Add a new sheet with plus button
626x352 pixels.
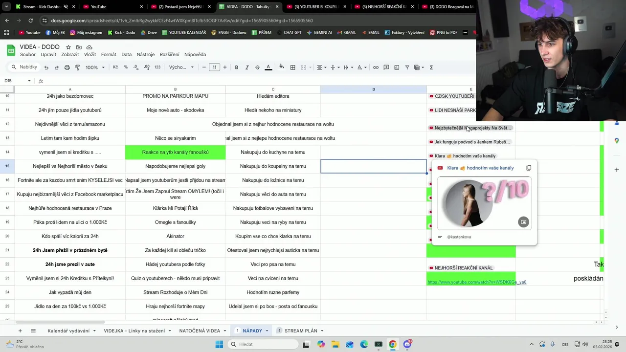[20, 331]
